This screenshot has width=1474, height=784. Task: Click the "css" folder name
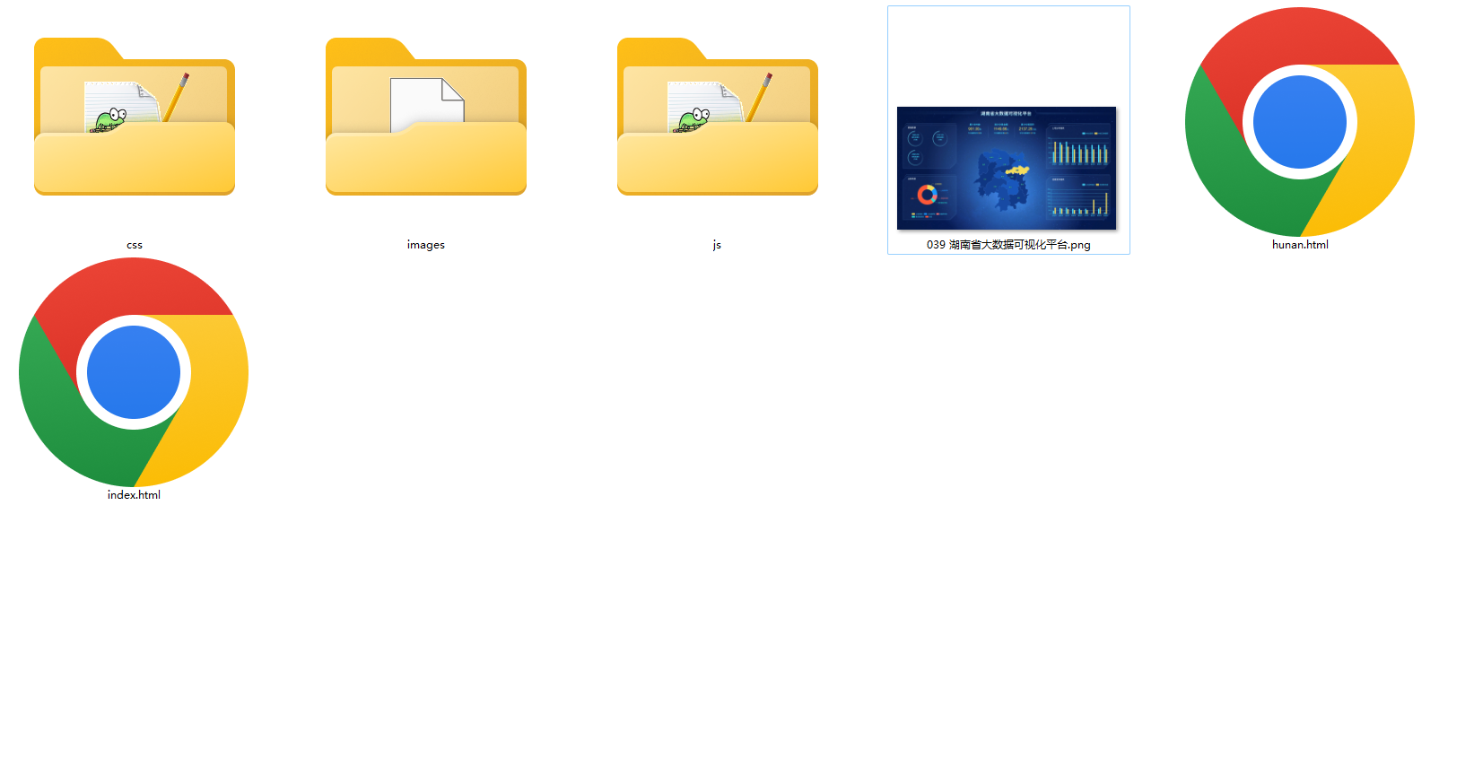(x=135, y=245)
